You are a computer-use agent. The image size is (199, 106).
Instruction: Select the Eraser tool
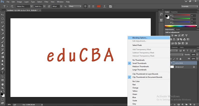(2, 53)
